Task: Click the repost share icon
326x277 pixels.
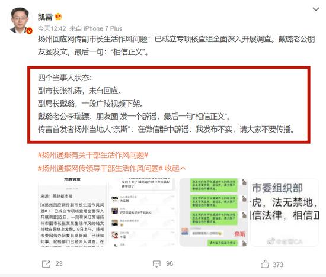Action: [46, 264]
